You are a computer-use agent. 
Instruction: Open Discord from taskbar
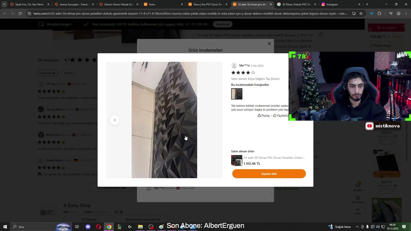88,227
